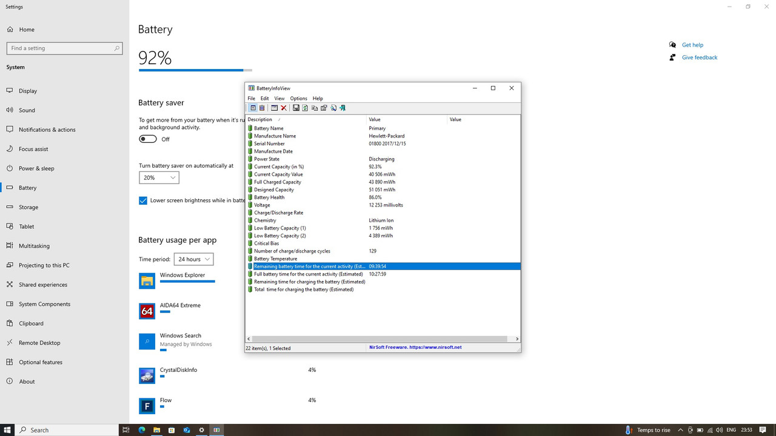
Task: Click the Flow app icon in the usage list
Action: pos(147,406)
